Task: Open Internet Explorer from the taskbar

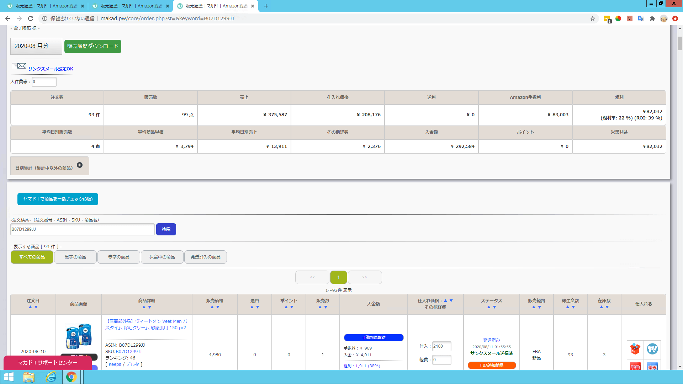Action: 51,377
